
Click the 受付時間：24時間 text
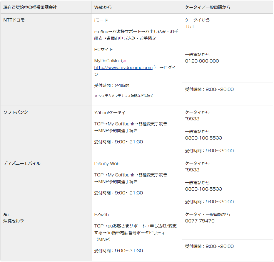coord(112,86)
